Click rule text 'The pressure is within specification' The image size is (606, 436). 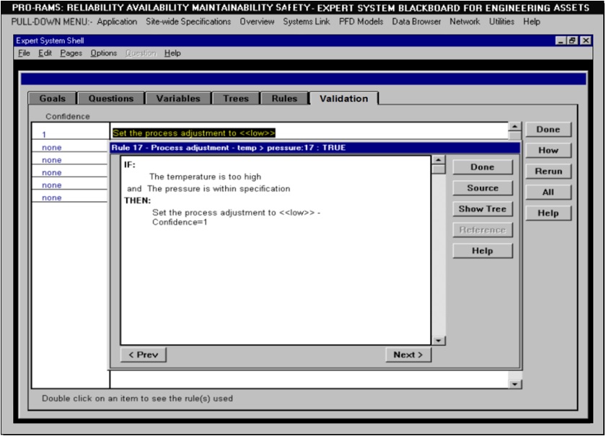click(x=219, y=189)
